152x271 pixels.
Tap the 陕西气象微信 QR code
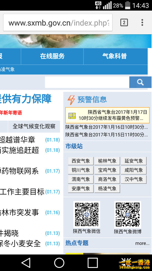tap(87, 214)
